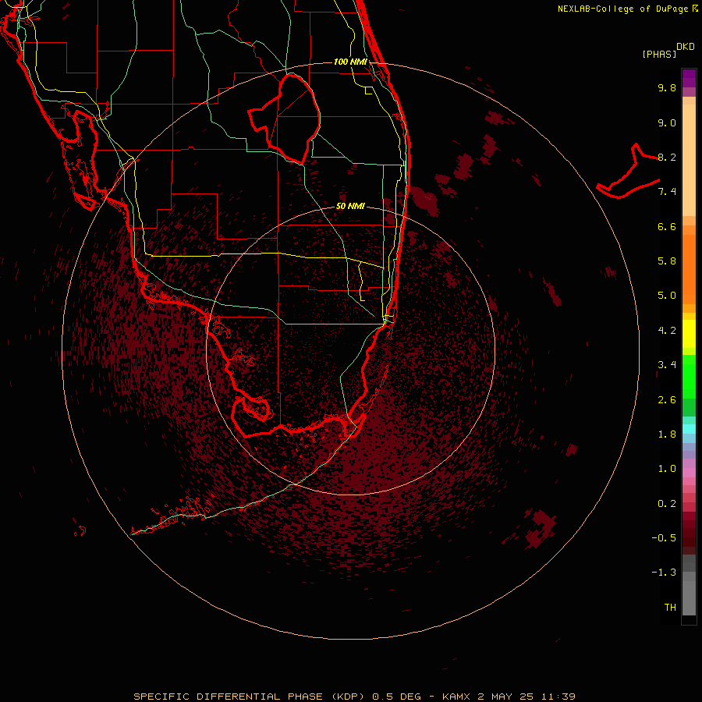Click the -1.3 value on the color scale
This screenshot has width=702, height=702.
pyautogui.click(x=664, y=573)
